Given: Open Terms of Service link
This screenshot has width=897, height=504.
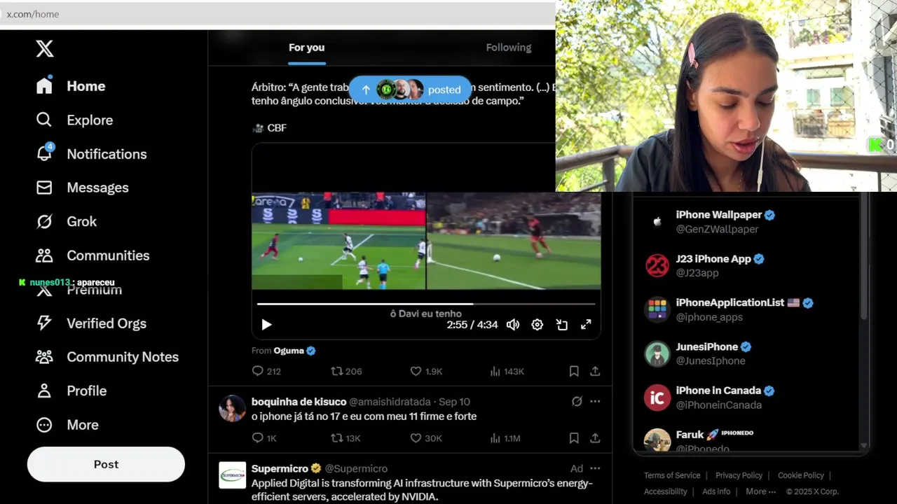Looking at the screenshot, I should [672, 475].
